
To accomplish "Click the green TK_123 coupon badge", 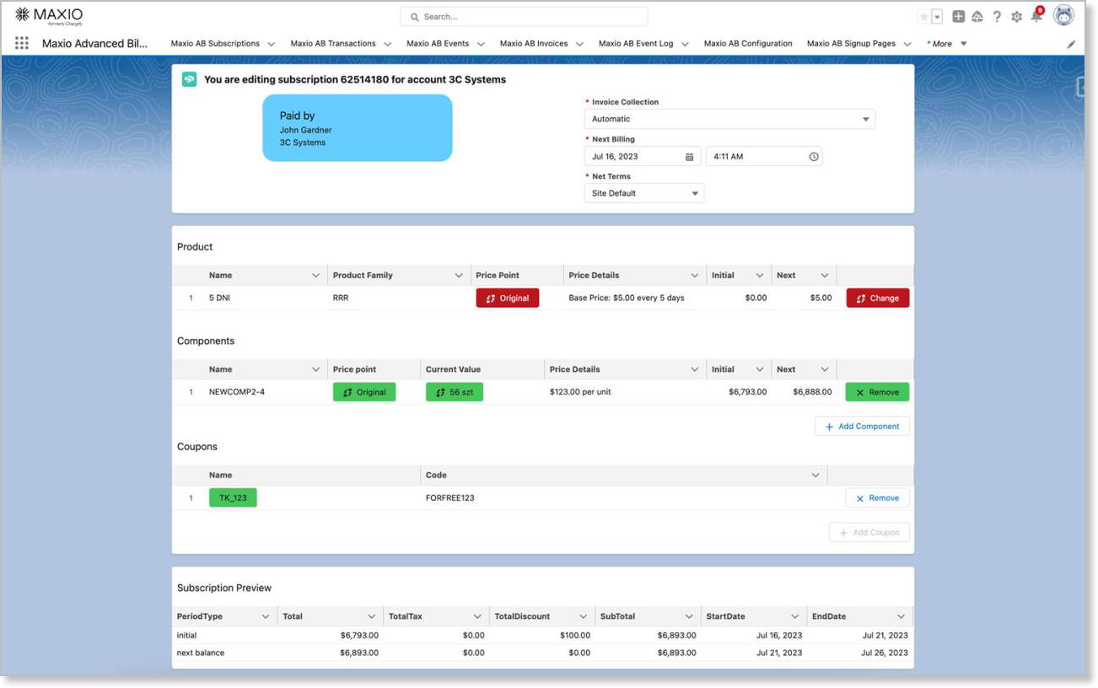I will pos(233,497).
